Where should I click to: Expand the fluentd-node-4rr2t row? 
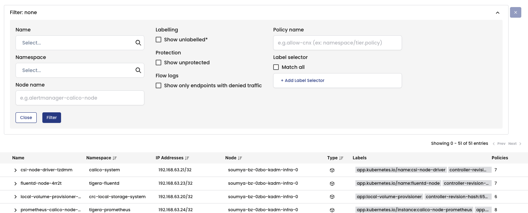[x=16, y=183]
